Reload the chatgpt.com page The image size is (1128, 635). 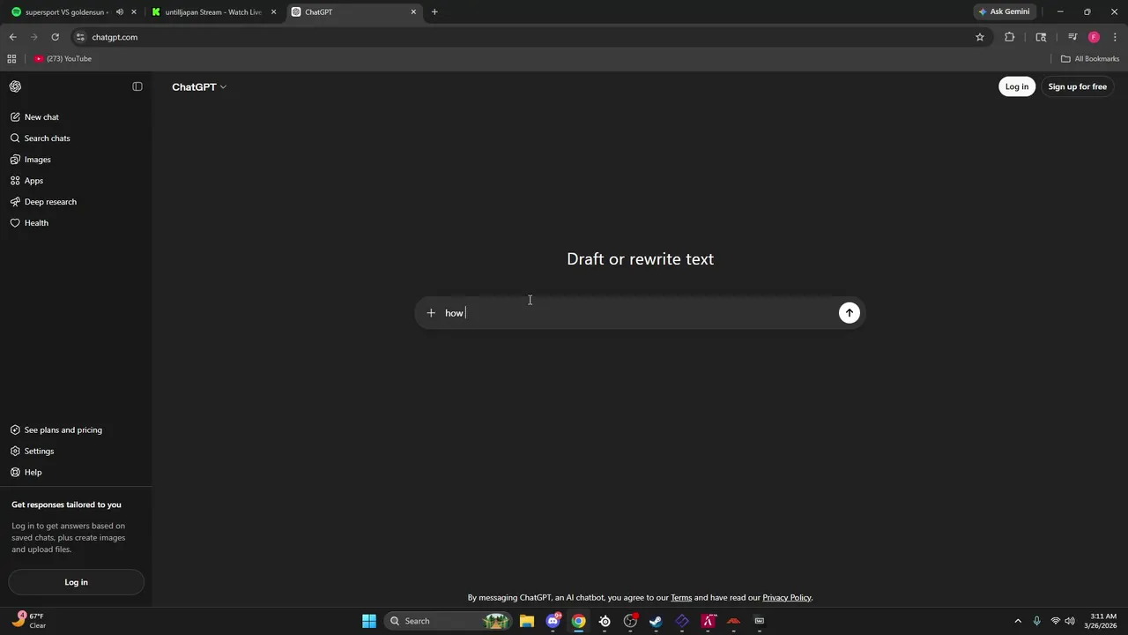(55, 37)
